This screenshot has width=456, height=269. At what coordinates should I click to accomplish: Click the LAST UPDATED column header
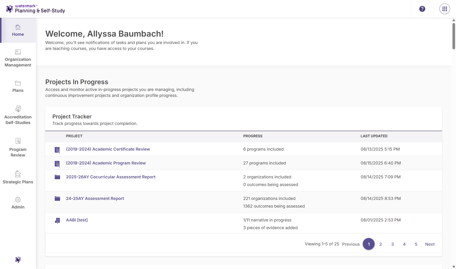coord(374,136)
